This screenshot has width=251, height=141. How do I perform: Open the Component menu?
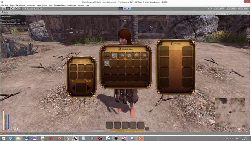[x=31, y=5]
